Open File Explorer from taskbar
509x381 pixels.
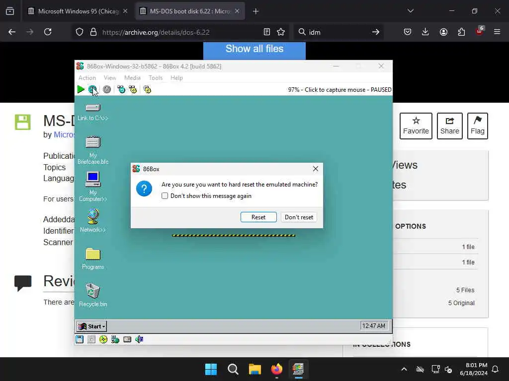pos(255,369)
